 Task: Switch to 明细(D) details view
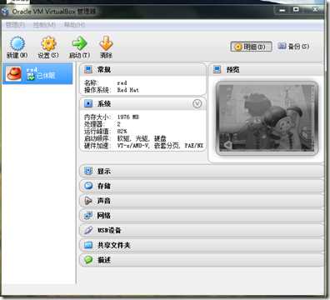pos(251,47)
